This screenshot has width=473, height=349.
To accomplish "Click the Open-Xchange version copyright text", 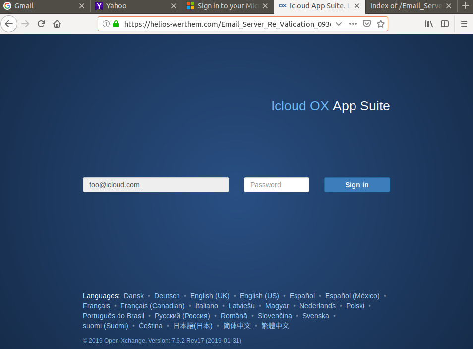I will click(162, 341).
